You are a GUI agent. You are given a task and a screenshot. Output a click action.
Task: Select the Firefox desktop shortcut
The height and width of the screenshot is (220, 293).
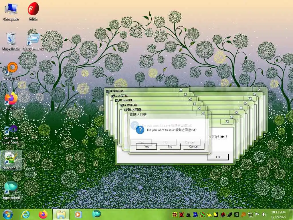tap(11, 101)
